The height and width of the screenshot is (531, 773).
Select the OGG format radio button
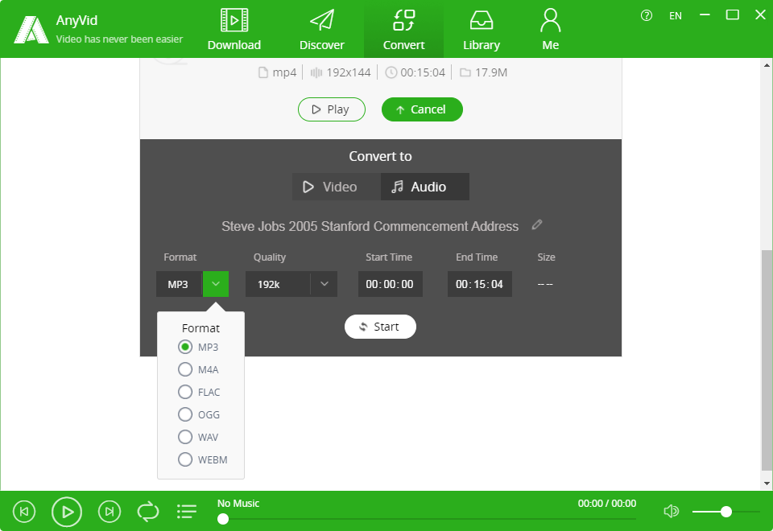point(185,415)
